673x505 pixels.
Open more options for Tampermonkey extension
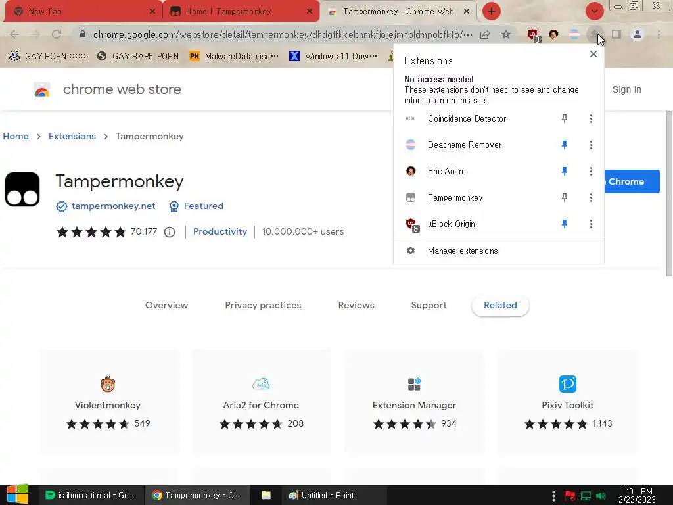(x=591, y=197)
